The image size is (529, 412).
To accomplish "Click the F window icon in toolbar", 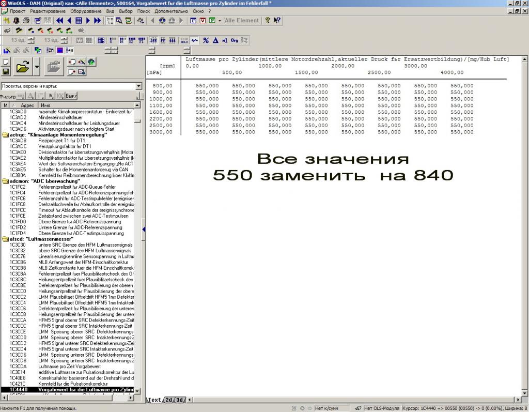I will point(193,21).
